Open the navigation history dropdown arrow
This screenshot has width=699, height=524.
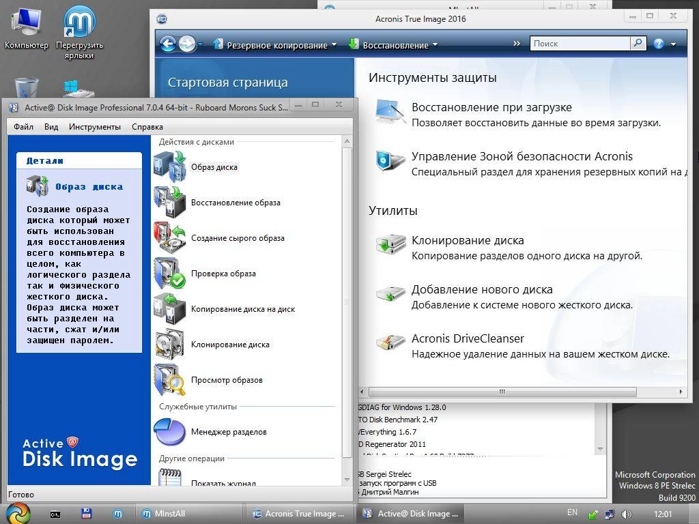click(200, 44)
